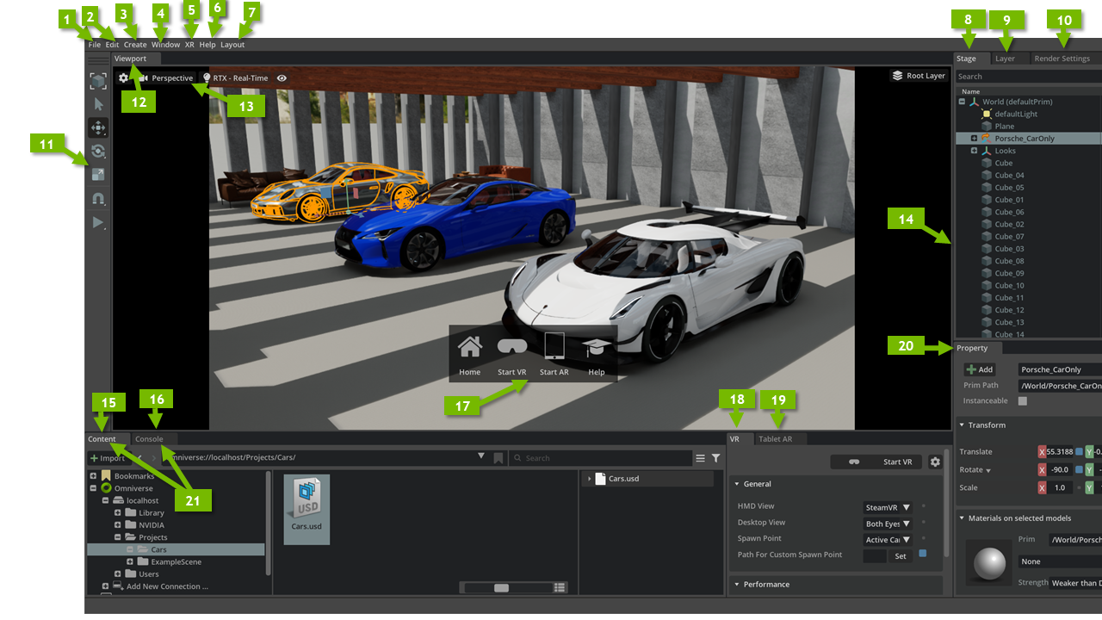
Task: Click the Import button
Action: [x=108, y=458]
